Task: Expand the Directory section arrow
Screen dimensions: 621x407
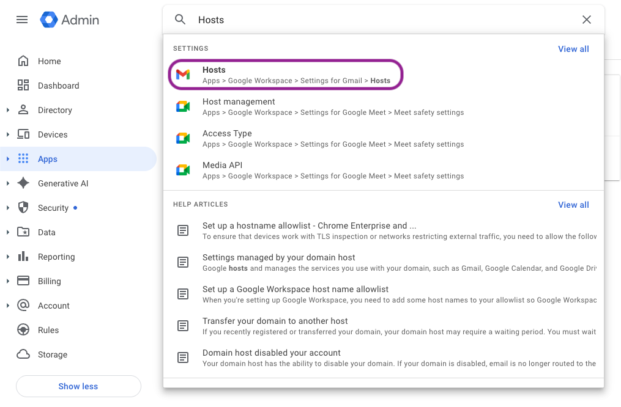Action: tap(8, 110)
